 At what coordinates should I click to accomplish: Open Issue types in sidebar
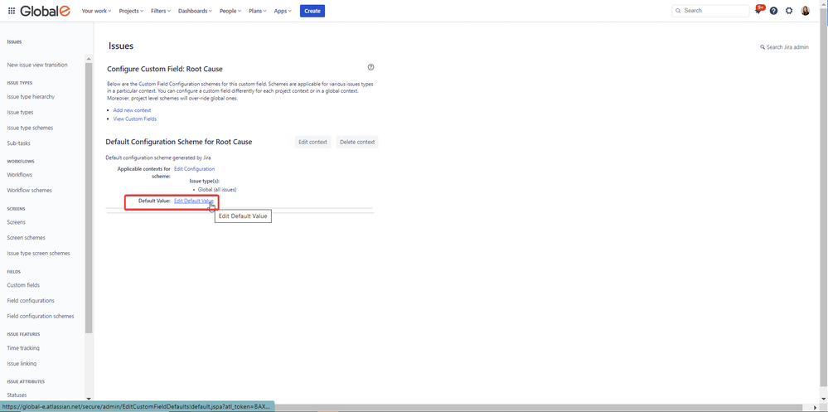pos(20,113)
